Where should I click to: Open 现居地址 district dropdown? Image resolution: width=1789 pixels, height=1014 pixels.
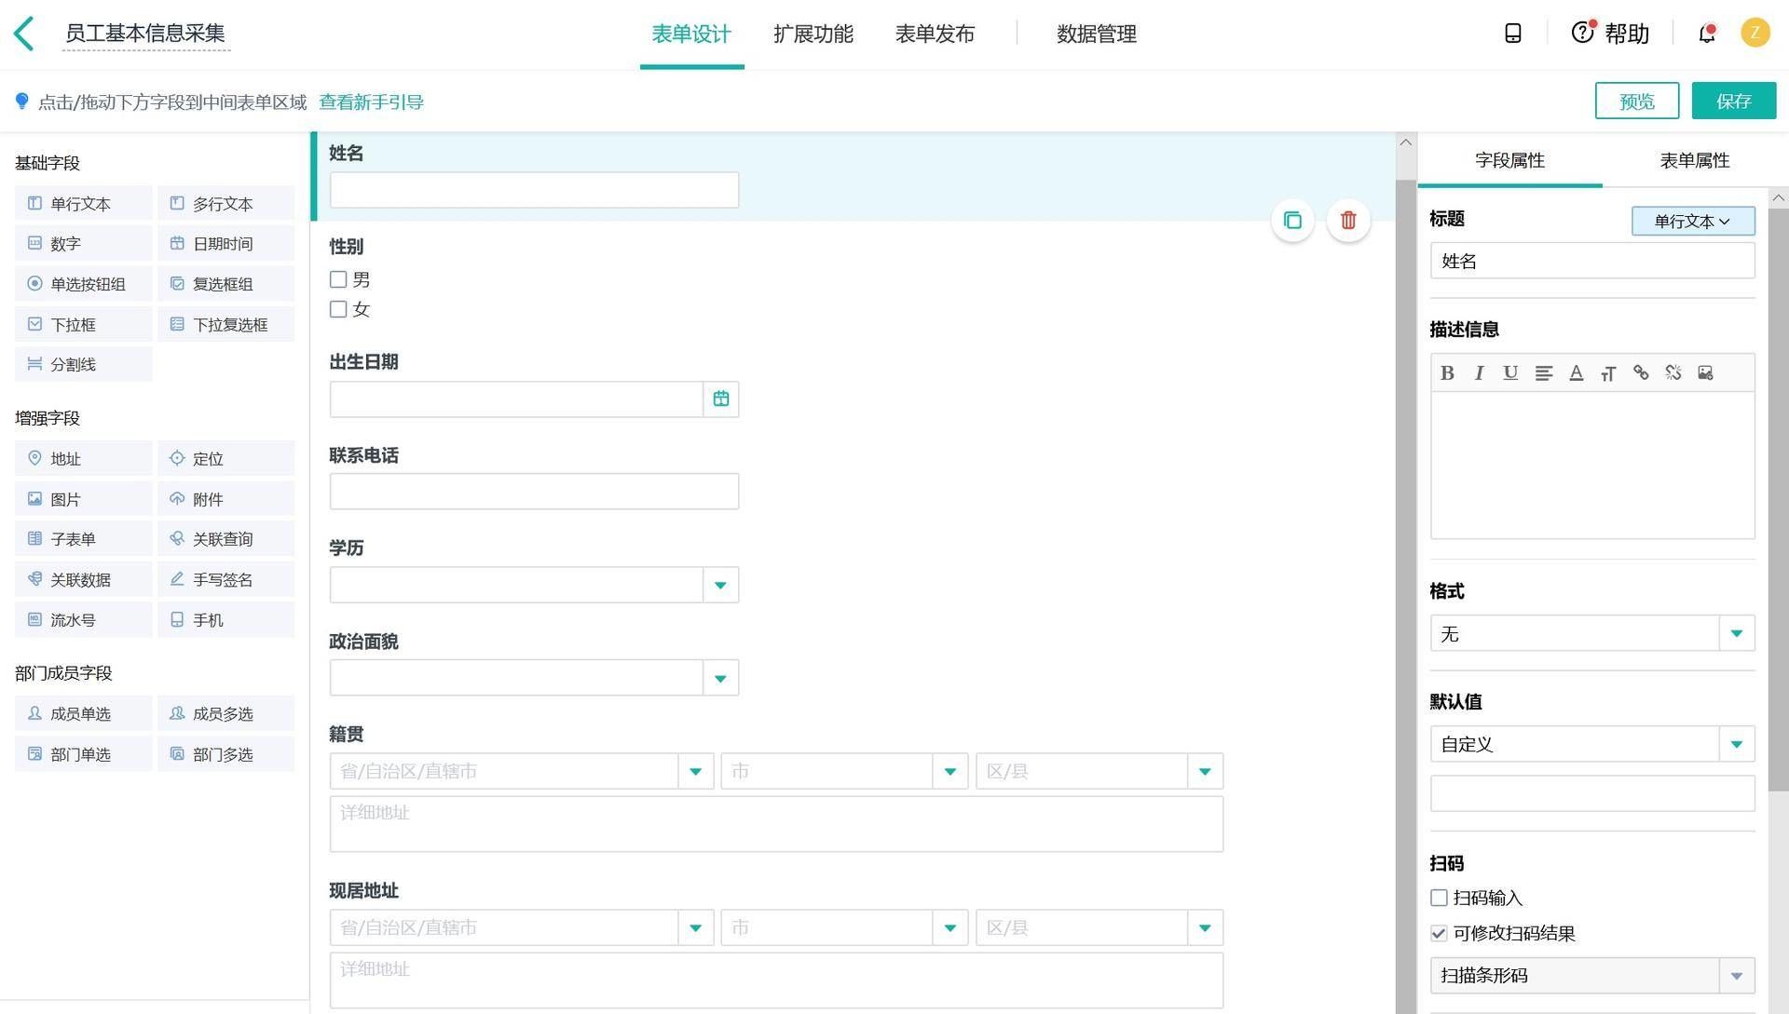pyautogui.click(x=1205, y=927)
